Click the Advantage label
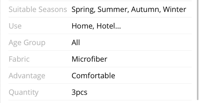The height and width of the screenshot is (103, 200). [x=27, y=76]
